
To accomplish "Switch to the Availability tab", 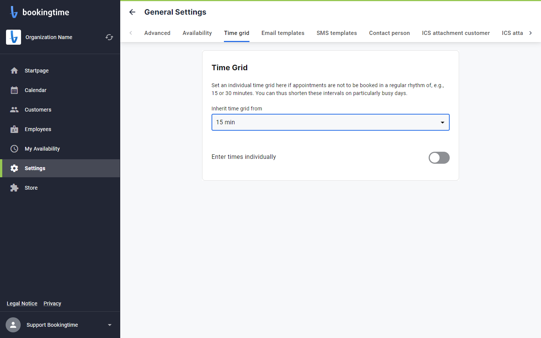I will [x=197, y=33].
